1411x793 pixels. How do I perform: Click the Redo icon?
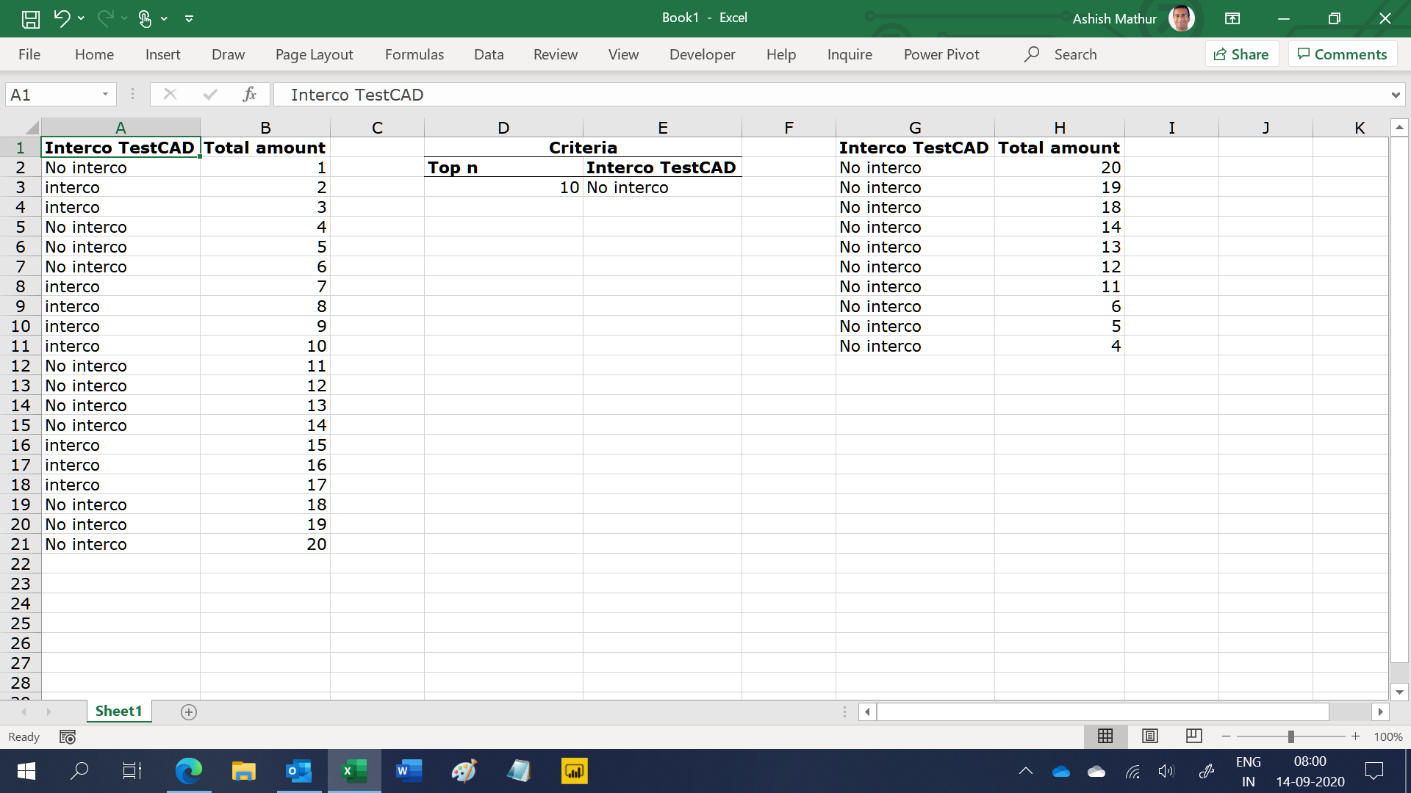(105, 18)
